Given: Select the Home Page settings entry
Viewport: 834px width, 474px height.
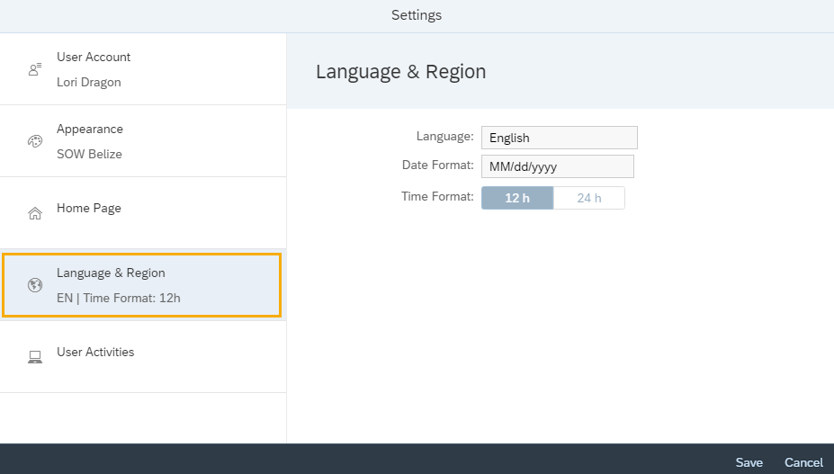Looking at the screenshot, I should tap(143, 213).
